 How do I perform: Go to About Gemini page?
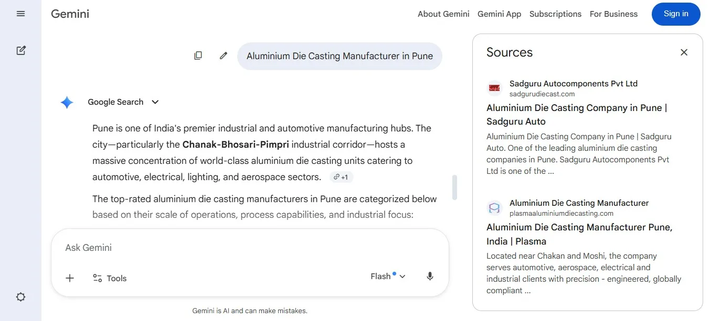pos(443,14)
